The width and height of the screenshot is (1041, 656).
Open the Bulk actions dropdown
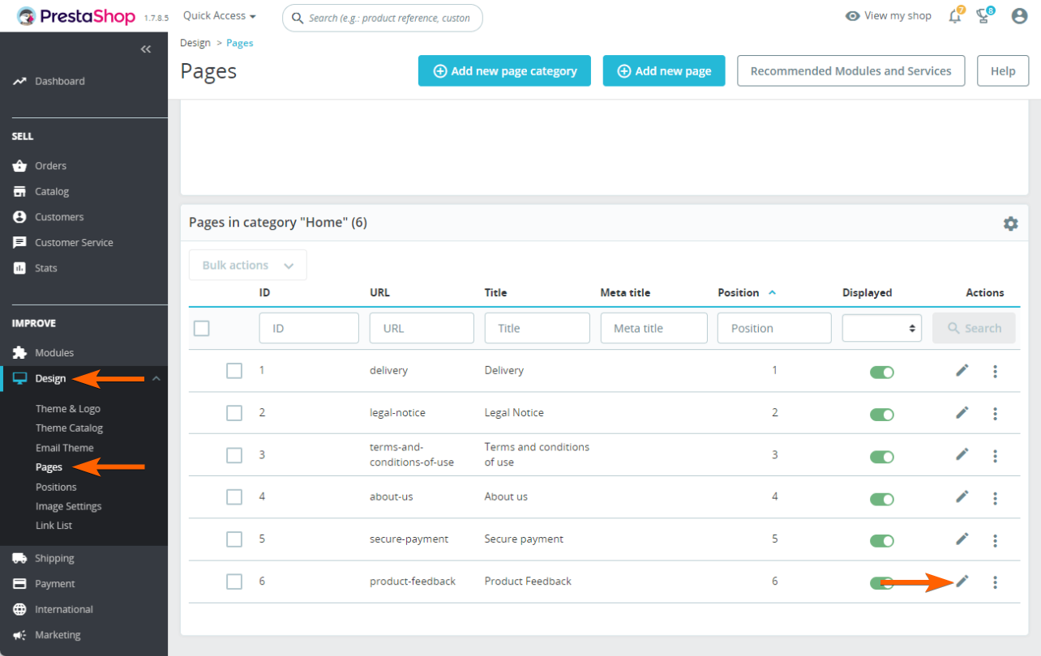[247, 266]
